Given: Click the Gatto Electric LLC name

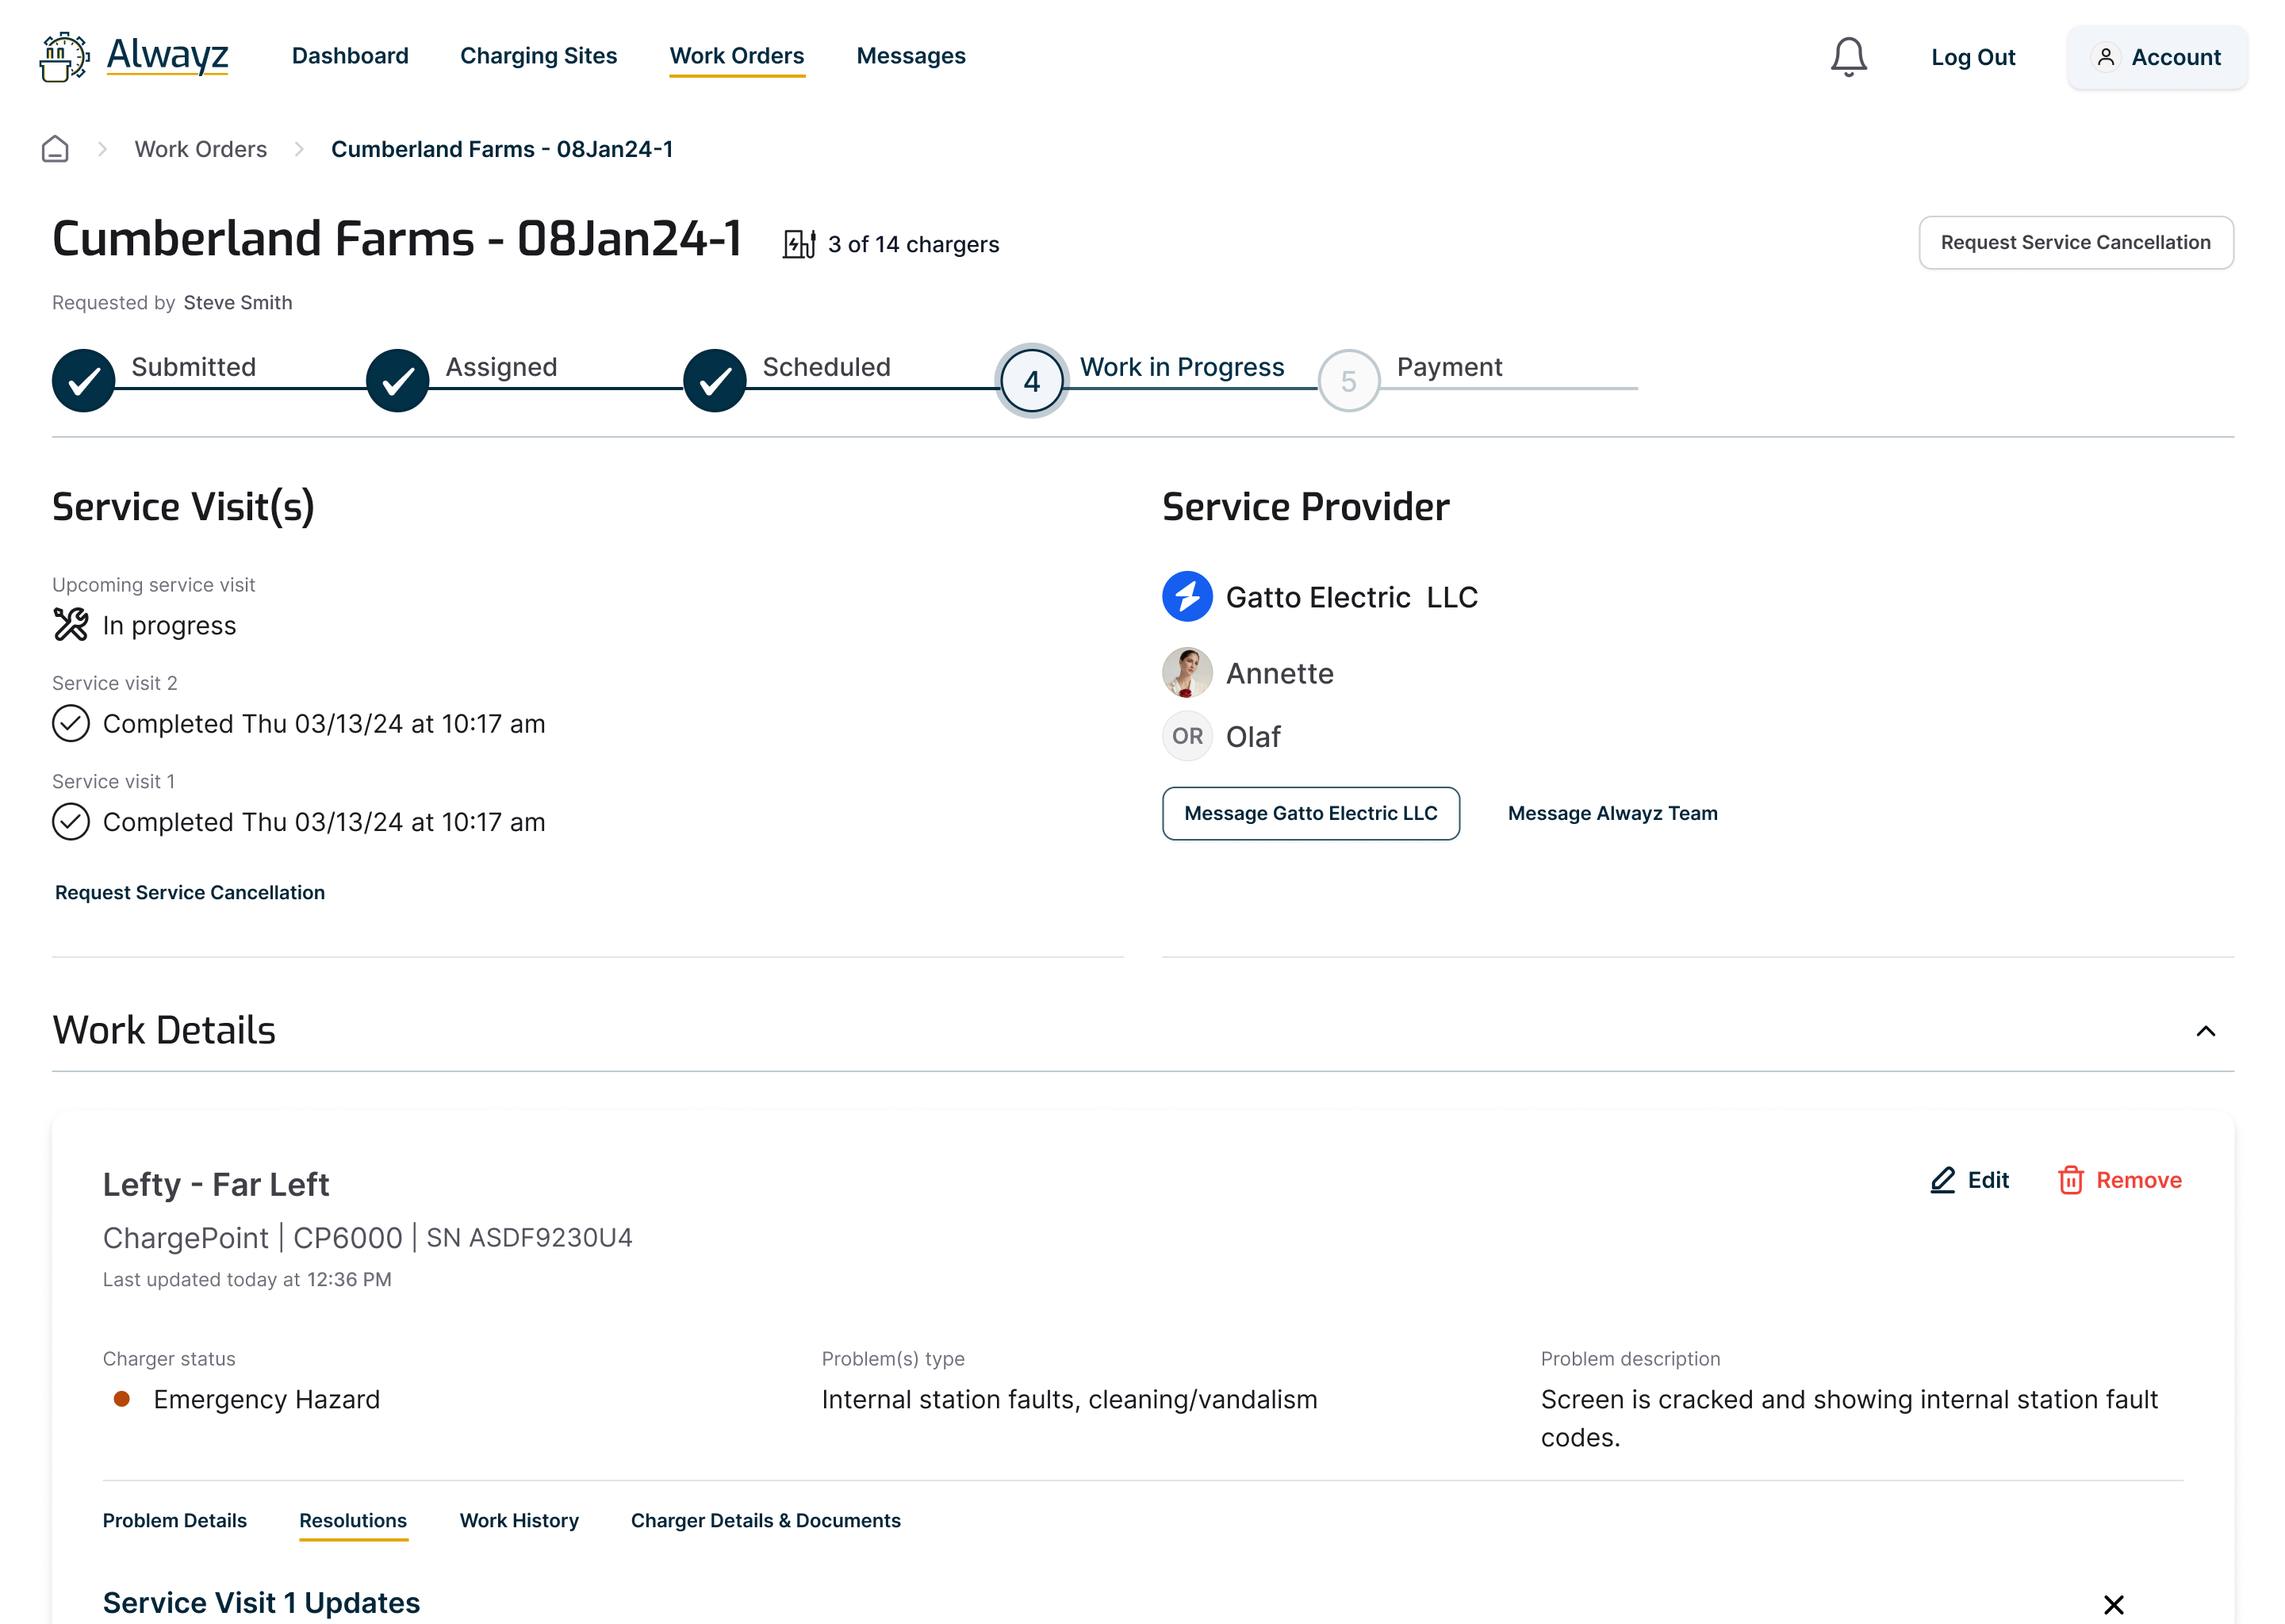Looking at the screenshot, I should (x=1352, y=597).
